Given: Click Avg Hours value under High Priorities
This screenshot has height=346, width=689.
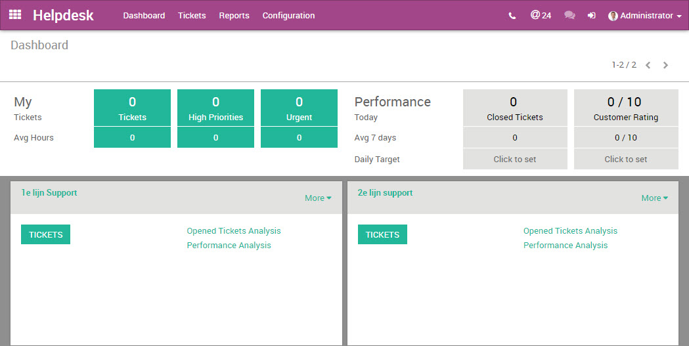Looking at the screenshot, I should point(215,137).
